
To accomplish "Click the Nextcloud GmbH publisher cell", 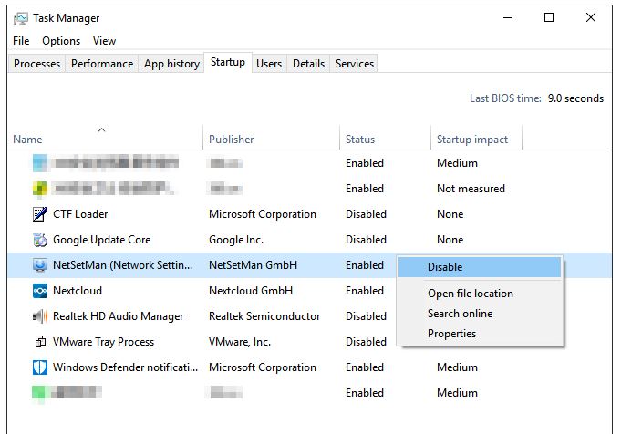I will click(251, 291).
